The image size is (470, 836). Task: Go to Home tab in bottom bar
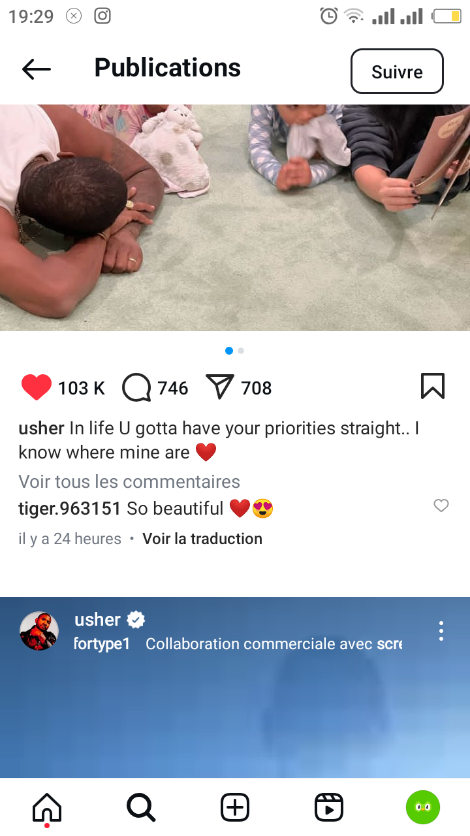click(x=47, y=809)
